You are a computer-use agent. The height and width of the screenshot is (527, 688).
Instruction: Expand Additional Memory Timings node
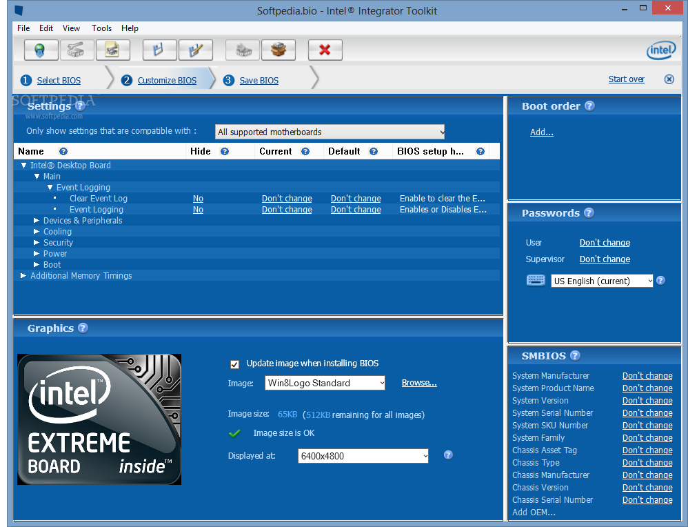(x=23, y=275)
